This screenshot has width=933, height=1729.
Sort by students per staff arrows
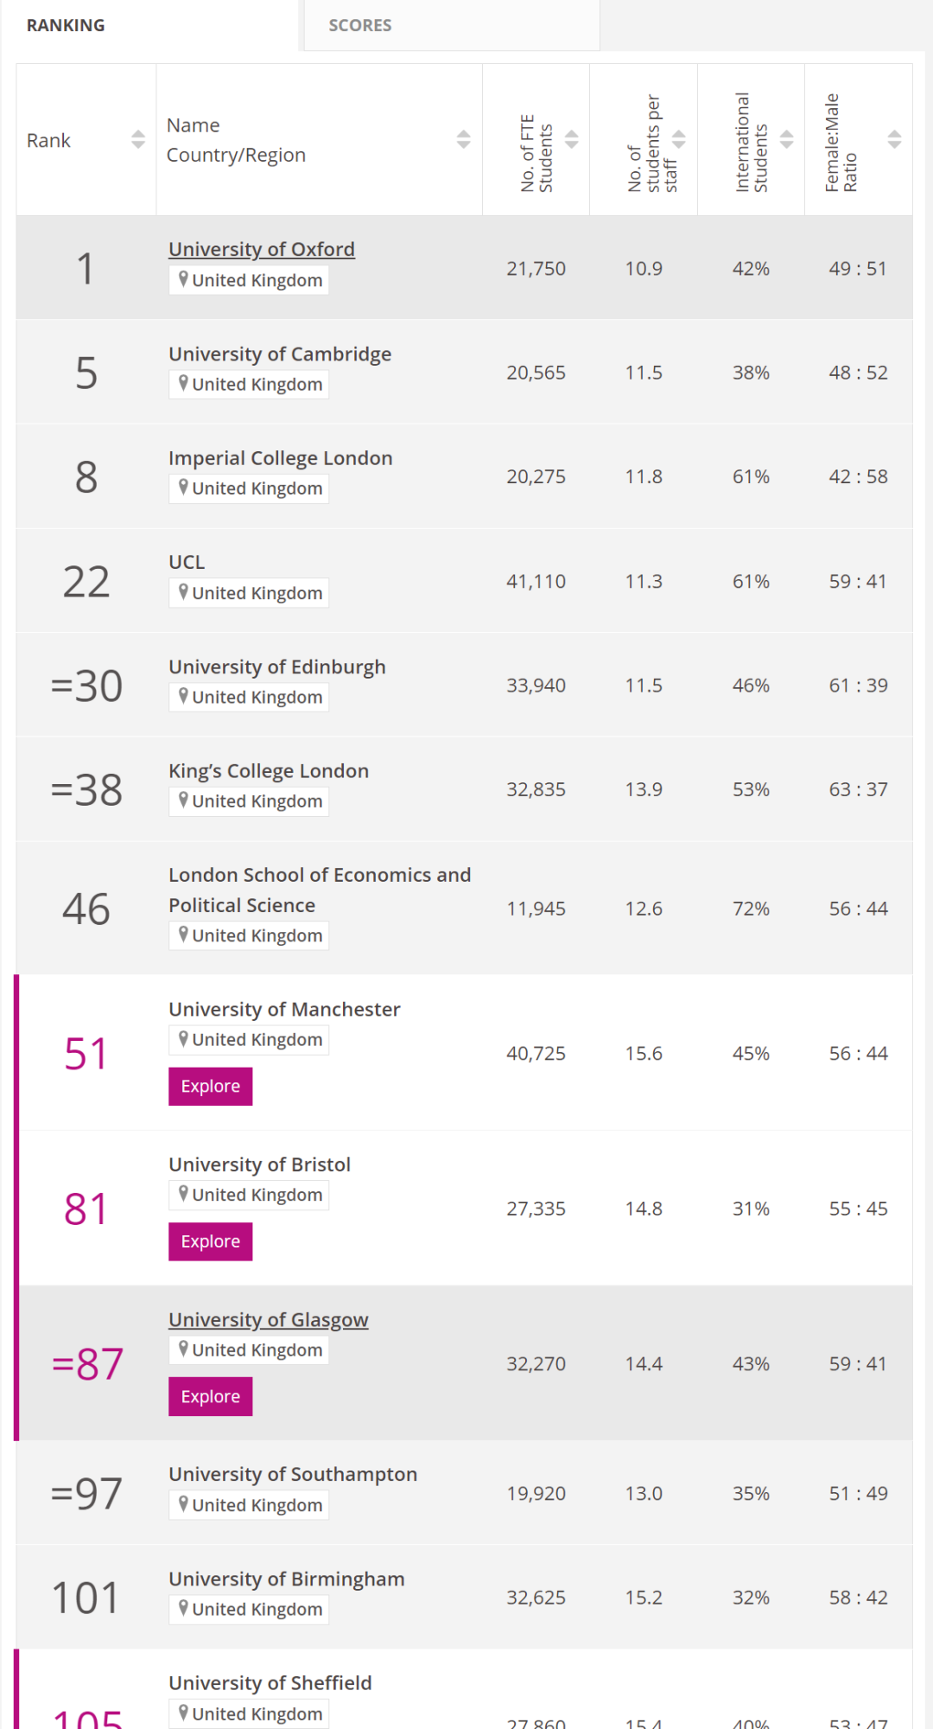point(679,139)
